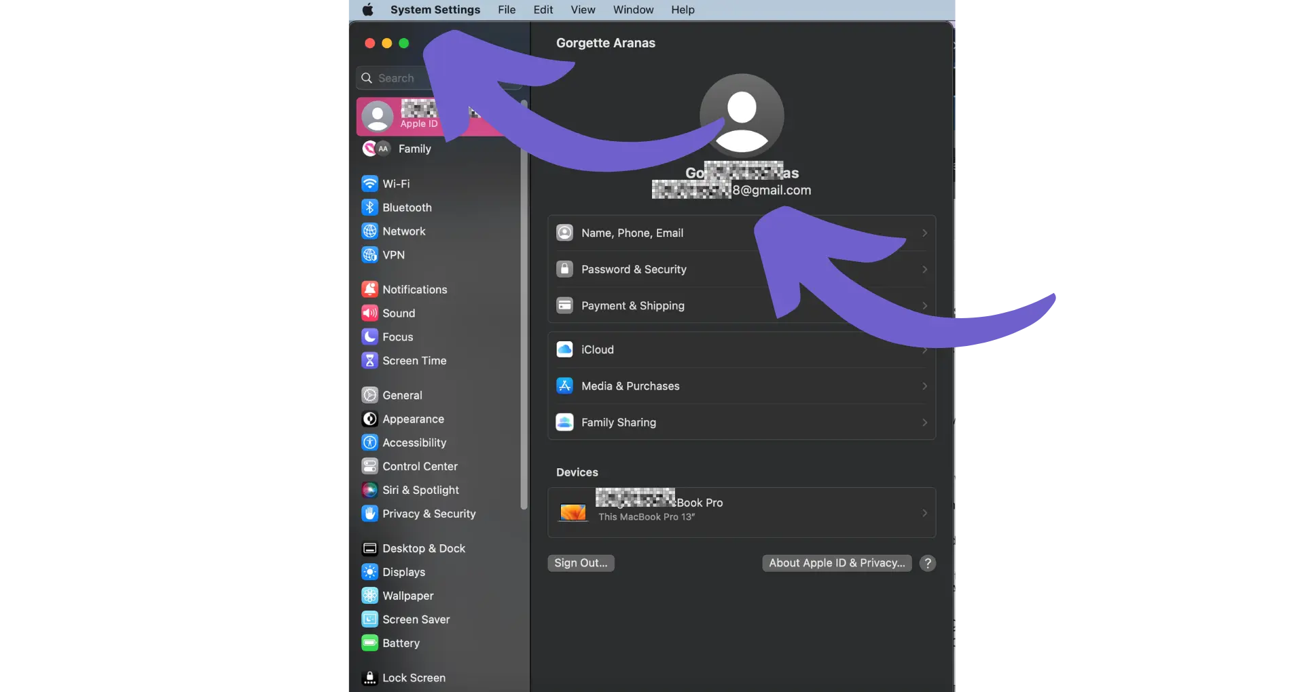Open the Focus moon icon
This screenshot has height=692, width=1304.
click(369, 337)
